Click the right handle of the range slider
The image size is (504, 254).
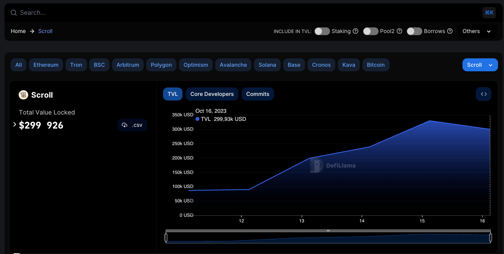[491, 237]
